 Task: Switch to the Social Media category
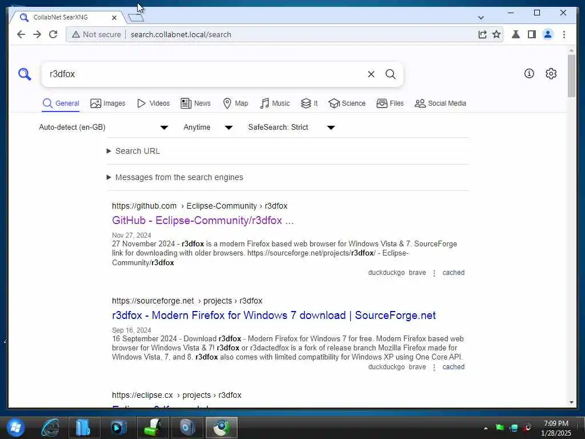coord(440,103)
